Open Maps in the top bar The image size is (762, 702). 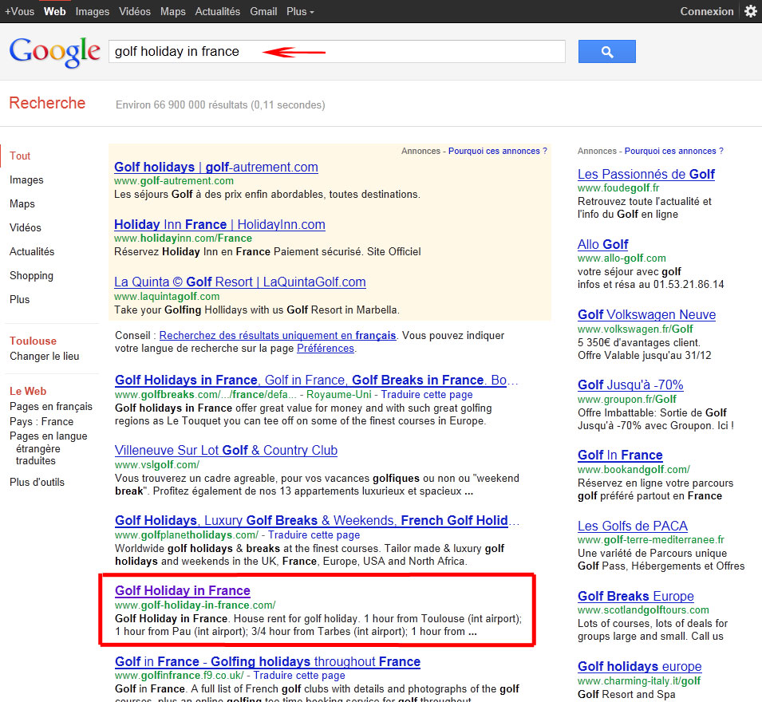[x=173, y=11]
